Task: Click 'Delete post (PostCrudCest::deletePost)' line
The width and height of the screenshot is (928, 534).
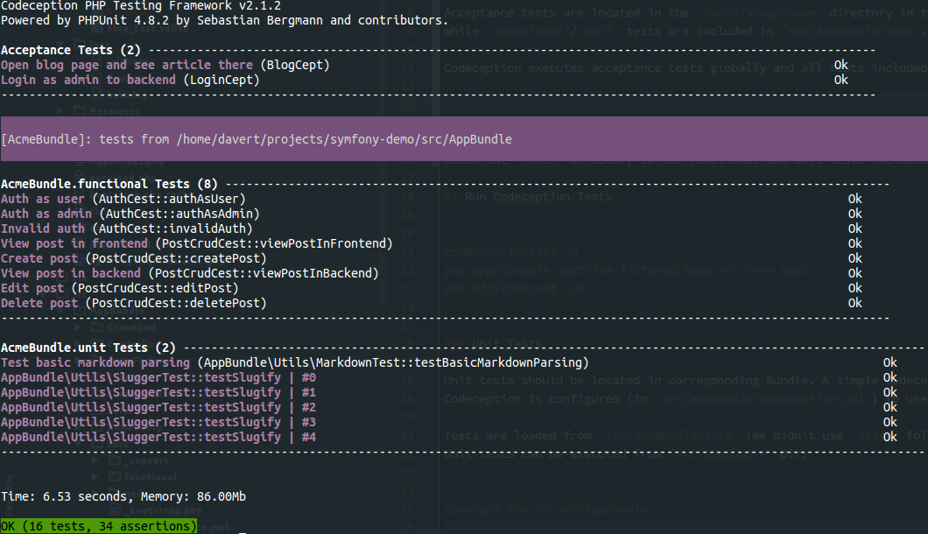Action: pos(134,303)
